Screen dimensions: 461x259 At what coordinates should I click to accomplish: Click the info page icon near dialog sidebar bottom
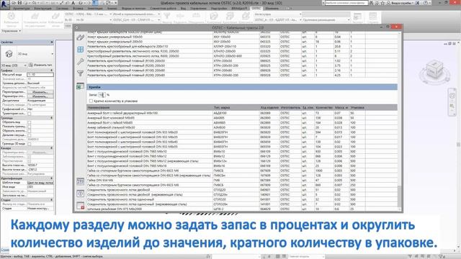[x=80, y=194]
